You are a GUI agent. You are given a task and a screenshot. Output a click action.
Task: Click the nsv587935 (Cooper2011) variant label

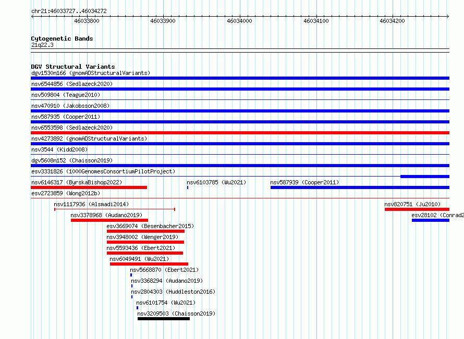66,117
